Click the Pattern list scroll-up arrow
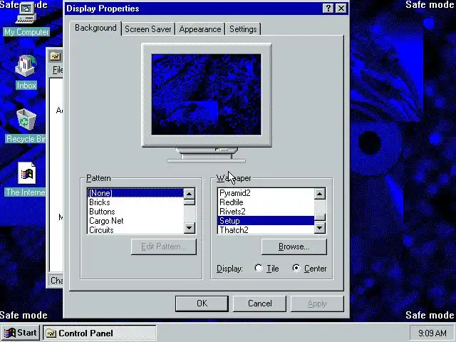456x342 pixels. pyautogui.click(x=190, y=193)
